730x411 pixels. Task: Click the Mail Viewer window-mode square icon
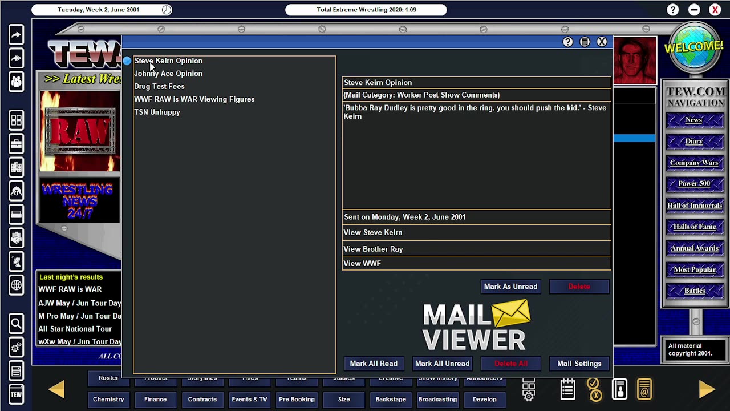coord(585,42)
